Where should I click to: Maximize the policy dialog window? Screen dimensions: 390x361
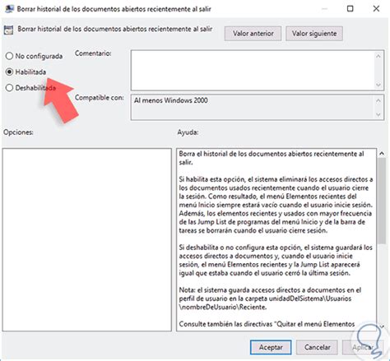(x=351, y=9)
